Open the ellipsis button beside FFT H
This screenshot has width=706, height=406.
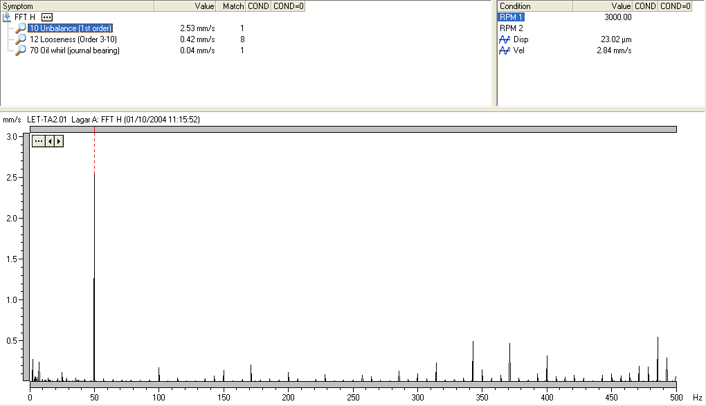(46, 17)
